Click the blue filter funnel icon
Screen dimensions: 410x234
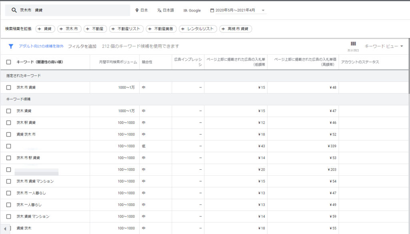[x=11, y=46]
